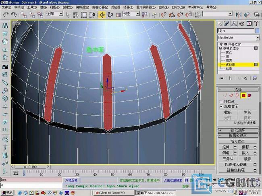Open the 动画(A) menu

pyautogui.click(x=128, y=7)
